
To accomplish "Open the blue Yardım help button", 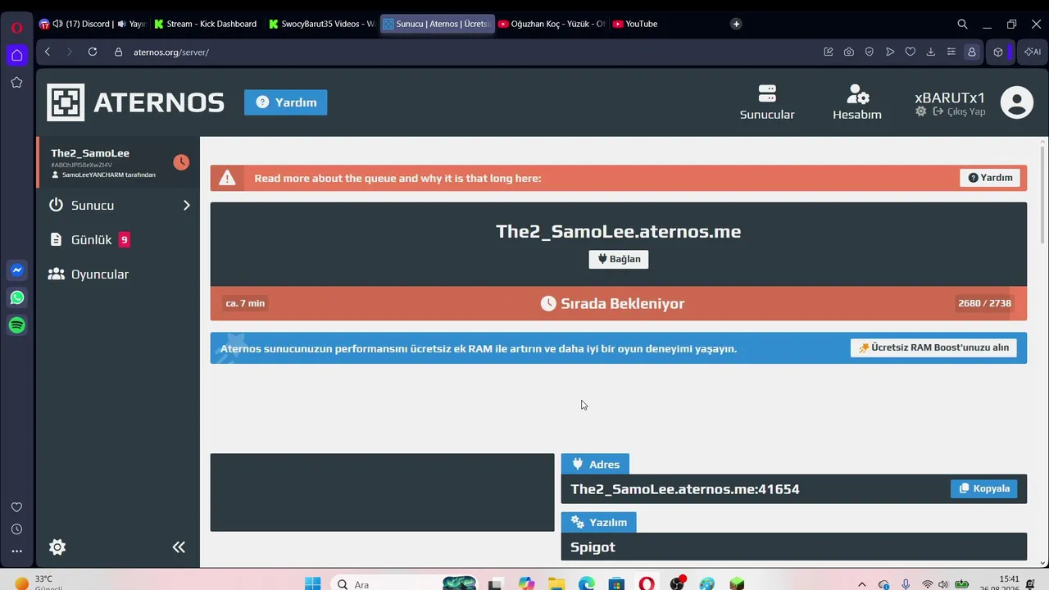I will click(285, 102).
